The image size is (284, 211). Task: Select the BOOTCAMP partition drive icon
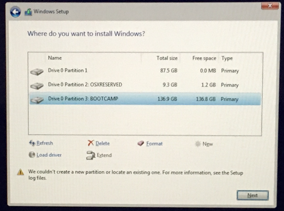[x=37, y=100]
